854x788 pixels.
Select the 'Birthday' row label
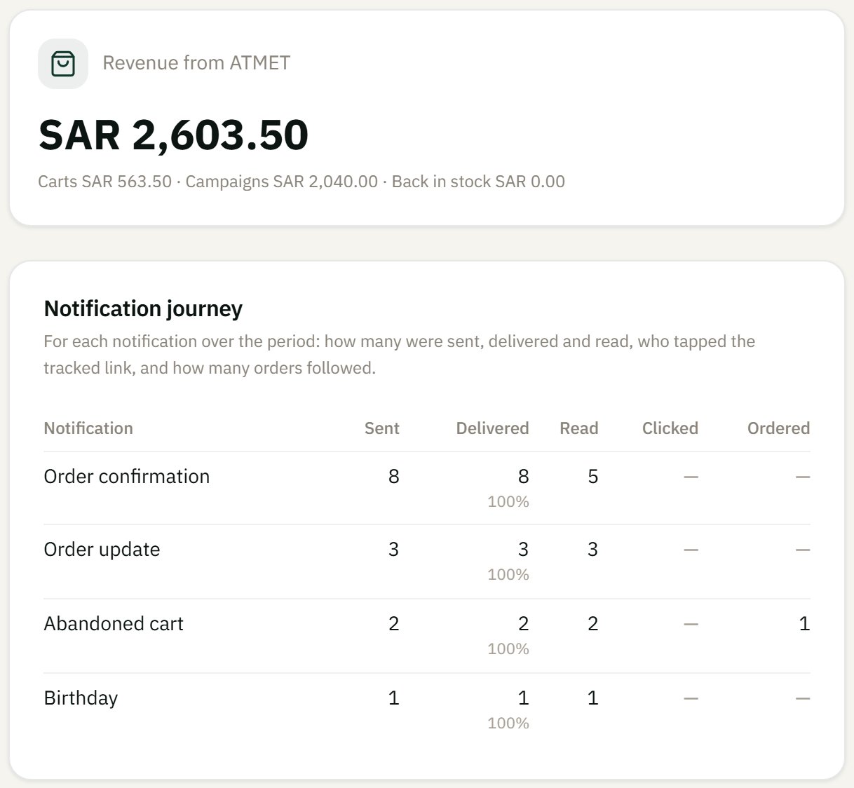click(x=81, y=698)
